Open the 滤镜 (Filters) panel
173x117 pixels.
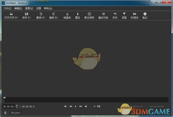pyautogui.click(x=124, y=16)
